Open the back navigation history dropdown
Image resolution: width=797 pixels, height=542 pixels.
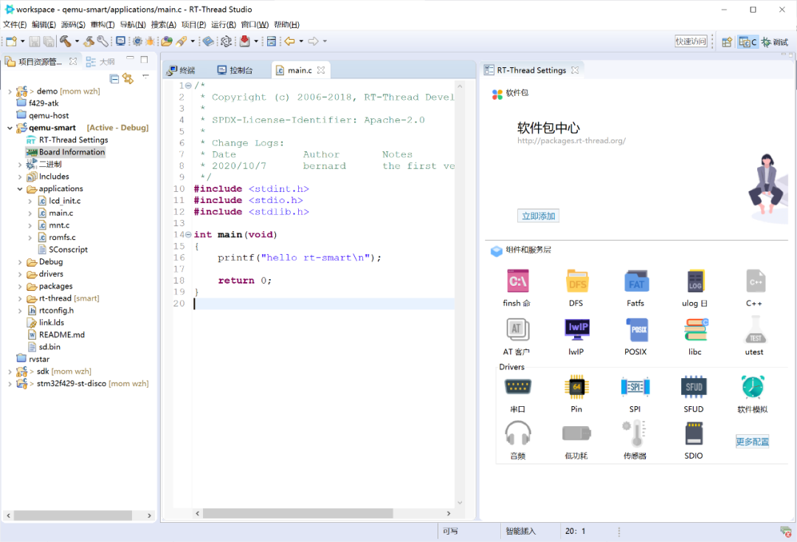tap(301, 41)
